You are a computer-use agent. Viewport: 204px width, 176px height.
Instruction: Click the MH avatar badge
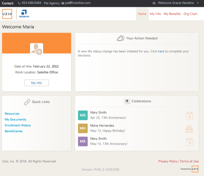[x=83, y=128]
